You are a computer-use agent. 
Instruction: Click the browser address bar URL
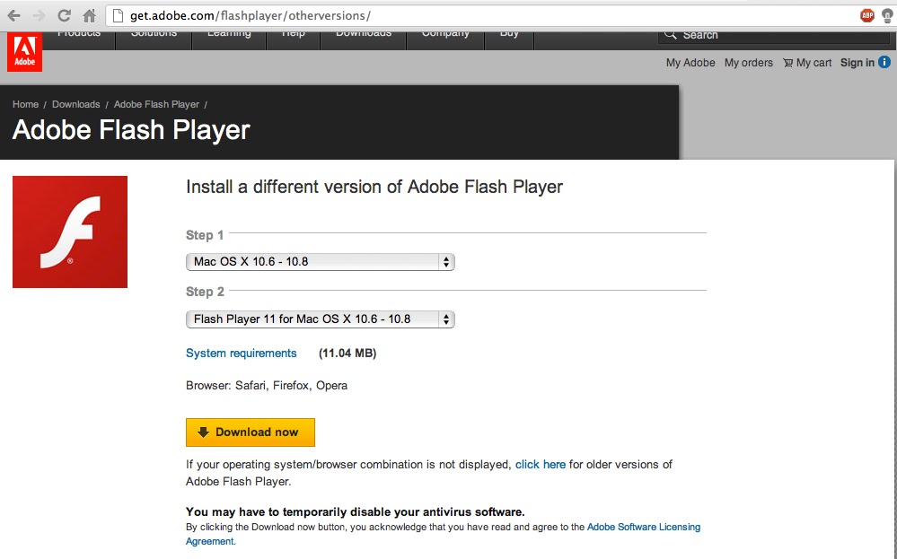250,16
